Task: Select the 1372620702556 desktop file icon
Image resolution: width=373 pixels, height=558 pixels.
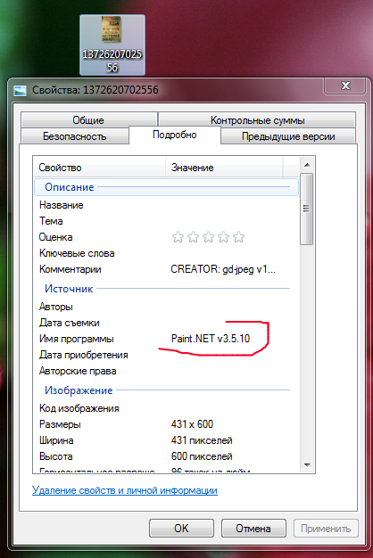Action: click(x=112, y=45)
